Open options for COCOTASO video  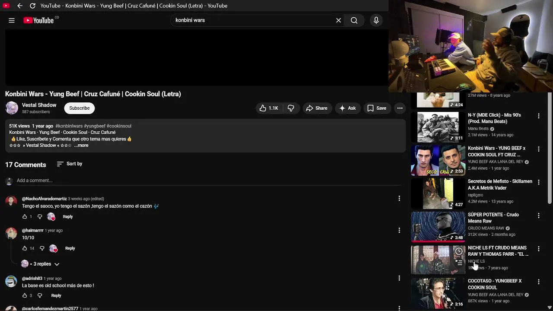coord(539,282)
